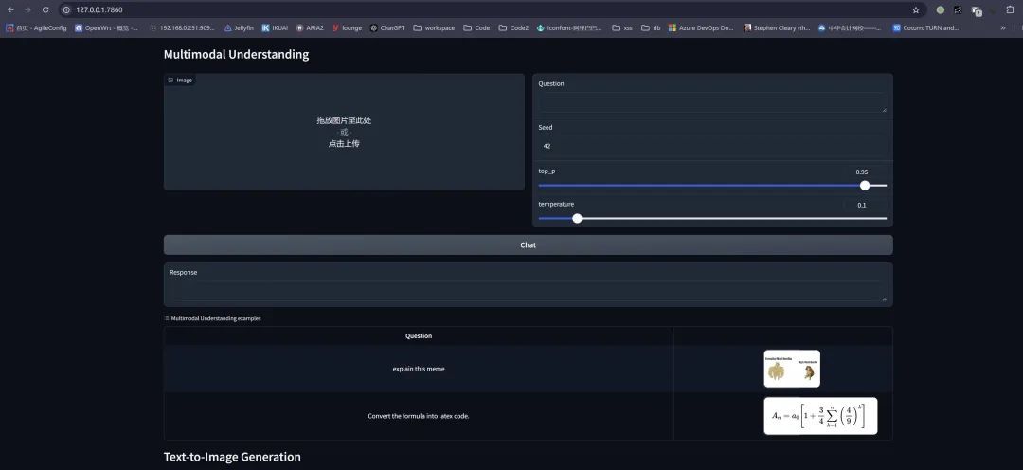Click the Multimodal Understanding heading
The image size is (1023, 470).
point(236,54)
